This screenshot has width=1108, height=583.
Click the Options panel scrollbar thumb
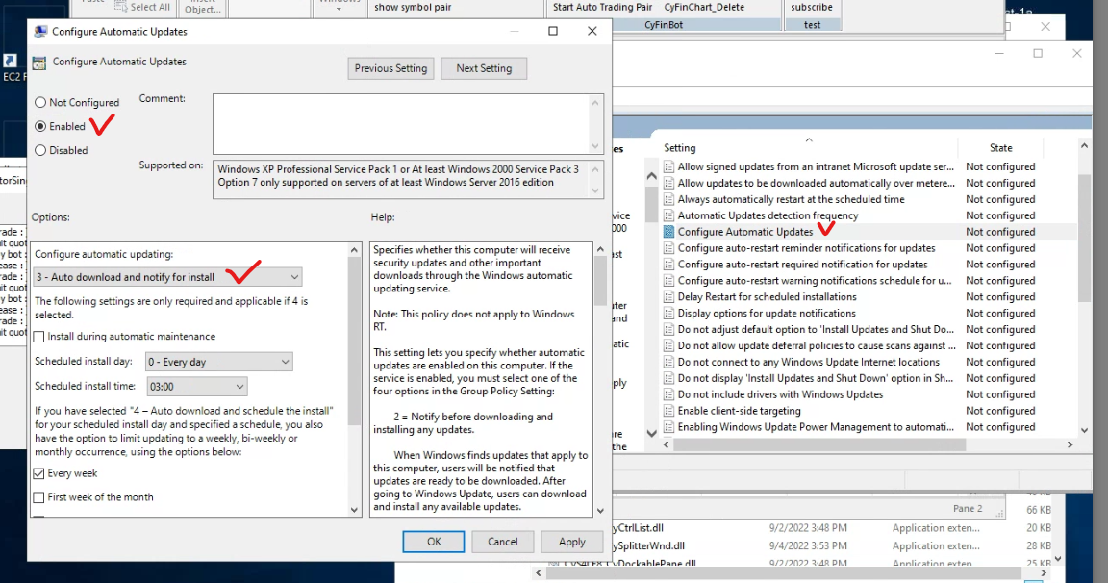point(355,342)
